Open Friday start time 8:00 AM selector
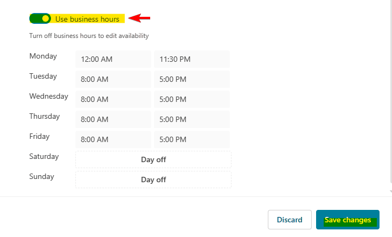The image size is (392, 237). pos(113,139)
